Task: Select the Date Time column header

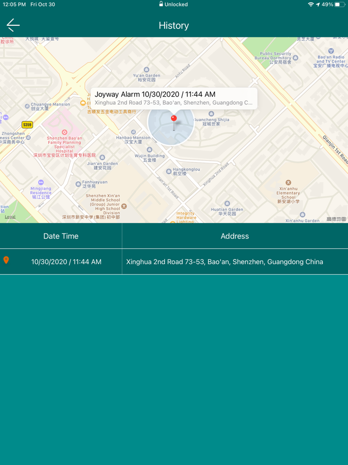Action: [x=61, y=236]
